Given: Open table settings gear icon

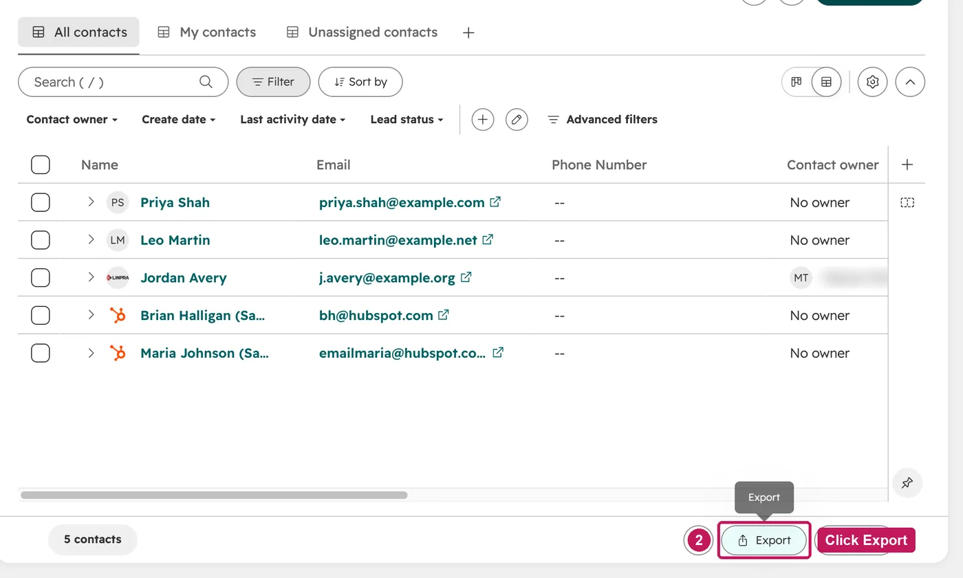Looking at the screenshot, I should coord(873,82).
